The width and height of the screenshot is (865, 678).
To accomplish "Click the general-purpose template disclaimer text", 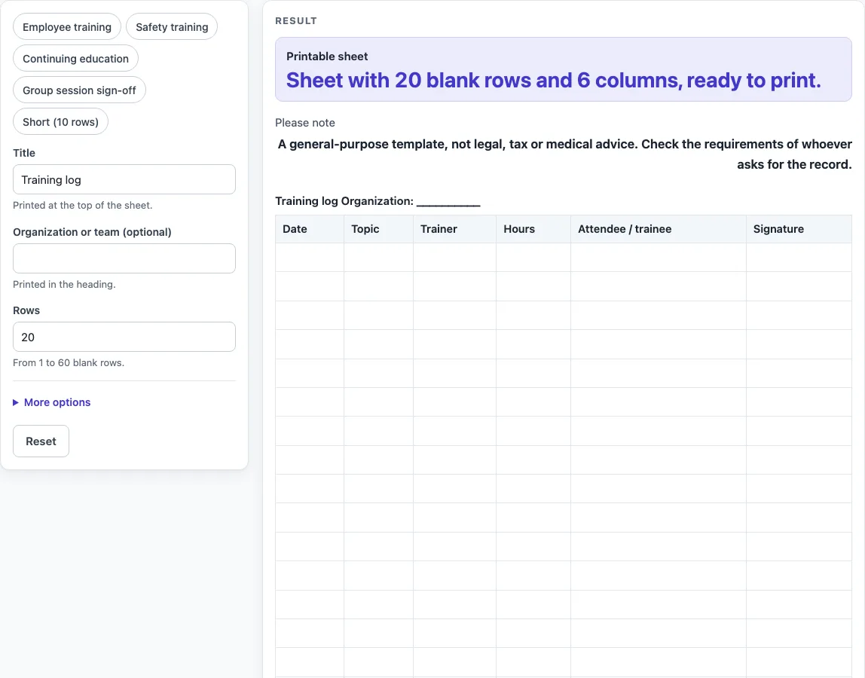I will (x=565, y=154).
